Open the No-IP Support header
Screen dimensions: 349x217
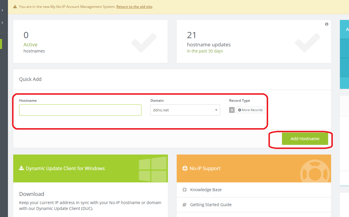(x=254, y=168)
